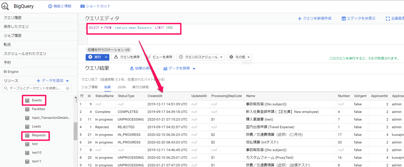Expand the データを追加 dropdown arrow

[67, 81]
